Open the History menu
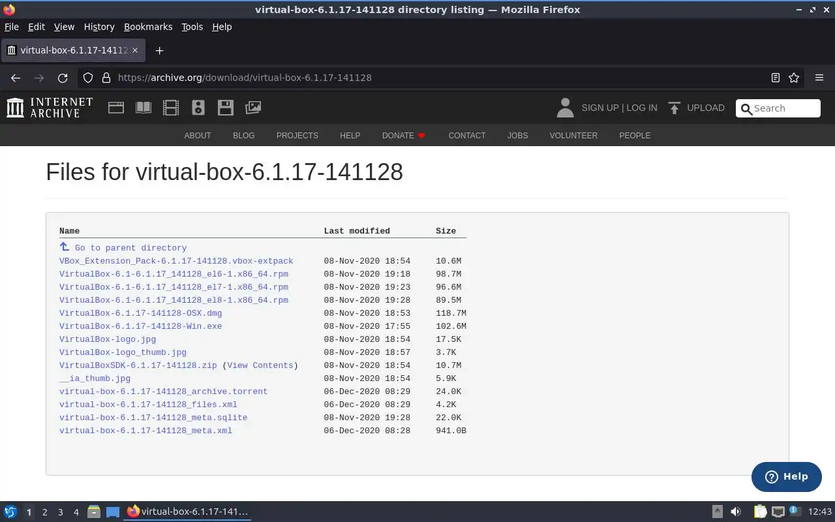Image resolution: width=835 pixels, height=522 pixels. (99, 27)
